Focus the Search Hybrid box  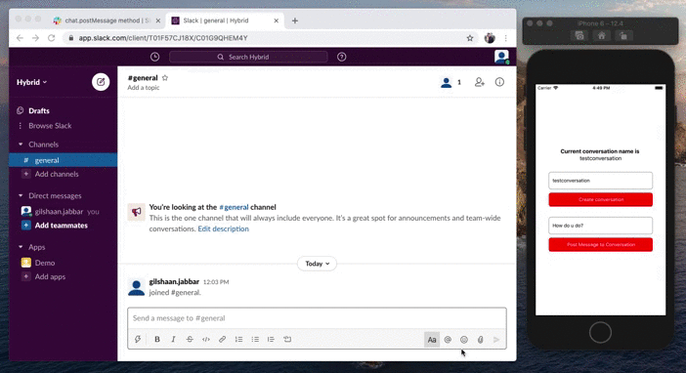248,57
